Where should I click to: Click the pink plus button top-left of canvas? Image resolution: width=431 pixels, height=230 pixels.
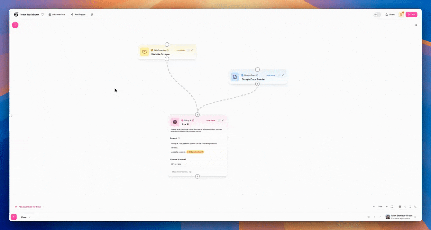click(x=15, y=25)
